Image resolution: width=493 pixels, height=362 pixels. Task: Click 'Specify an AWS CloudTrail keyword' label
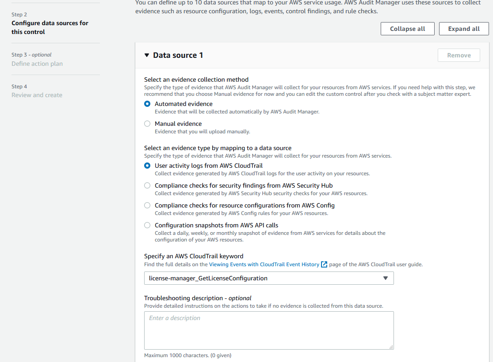194,256
